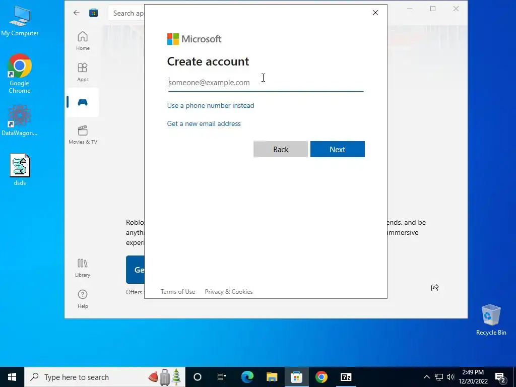Open the notification center icon

click(500, 377)
